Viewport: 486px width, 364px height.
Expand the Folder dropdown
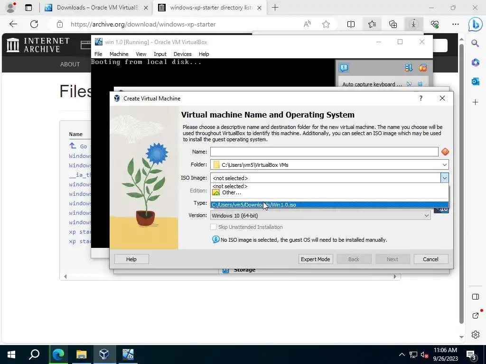click(444, 164)
